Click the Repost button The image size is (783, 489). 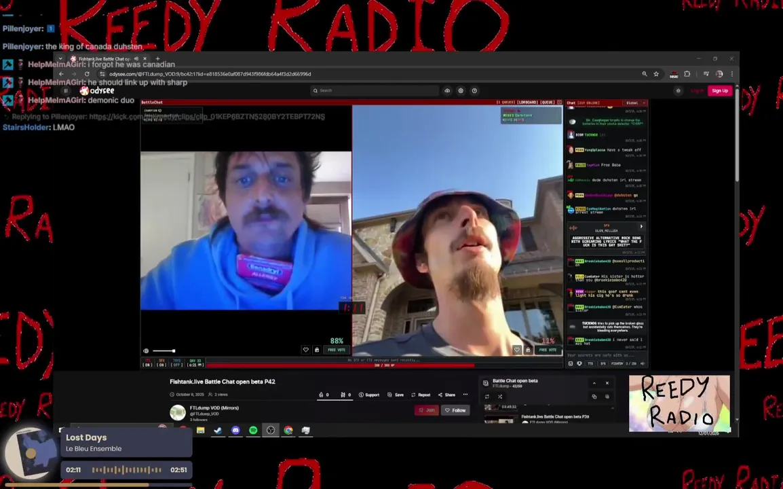point(421,395)
